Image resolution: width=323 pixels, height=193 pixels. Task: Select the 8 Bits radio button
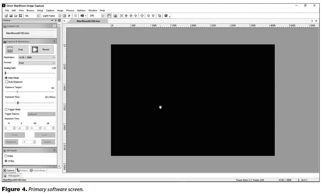[x=6, y=156]
